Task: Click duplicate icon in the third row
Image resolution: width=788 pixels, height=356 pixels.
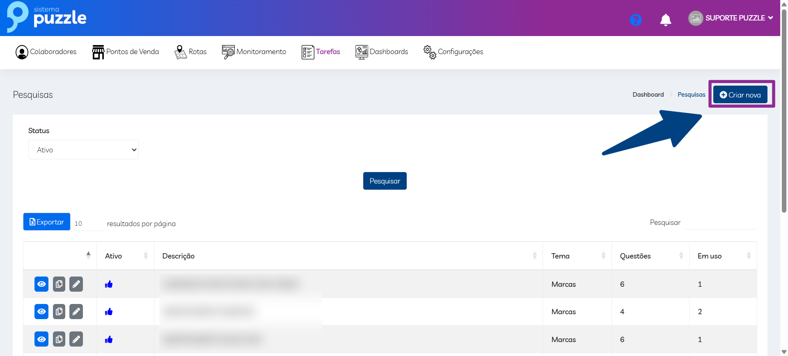Action: point(59,339)
